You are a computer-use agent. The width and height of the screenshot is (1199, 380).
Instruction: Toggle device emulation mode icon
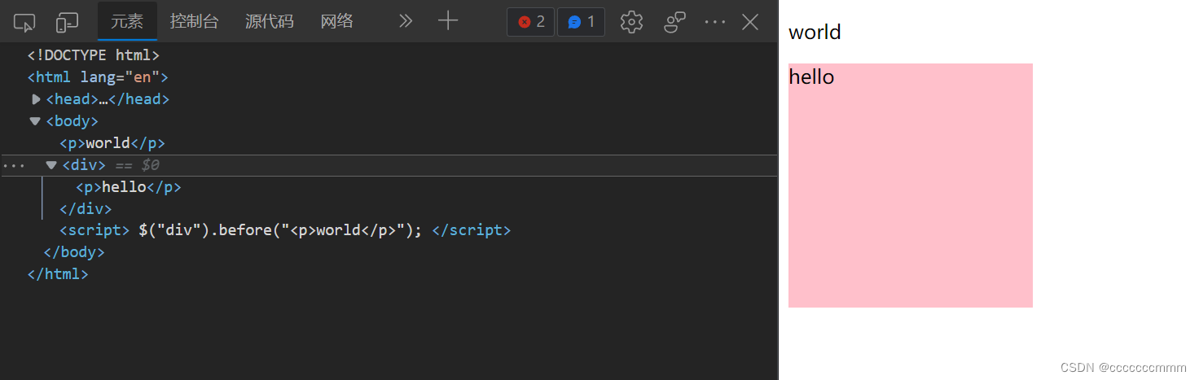click(x=67, y=22)
